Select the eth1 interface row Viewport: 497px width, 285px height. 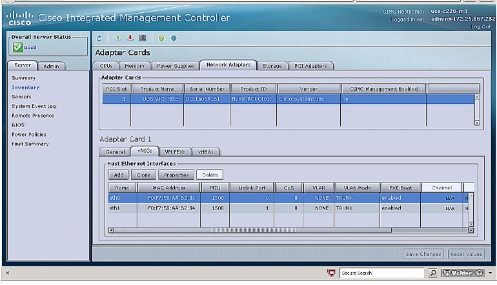pos(288,208)
